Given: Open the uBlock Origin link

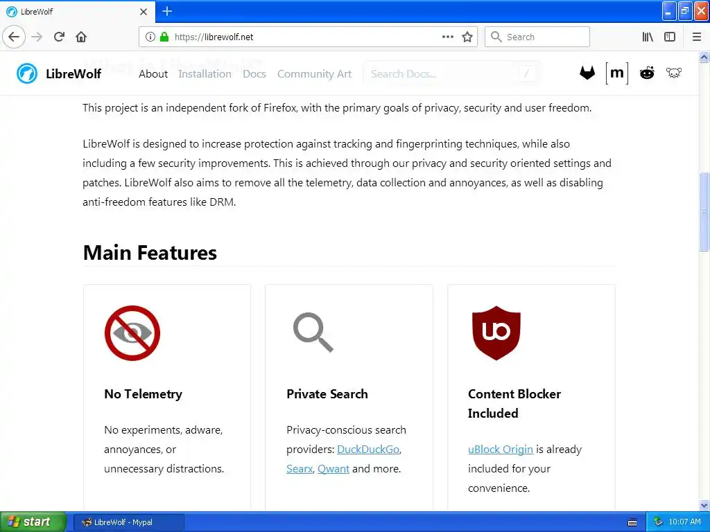Looking at the screenshot, I should coord(501,449).
